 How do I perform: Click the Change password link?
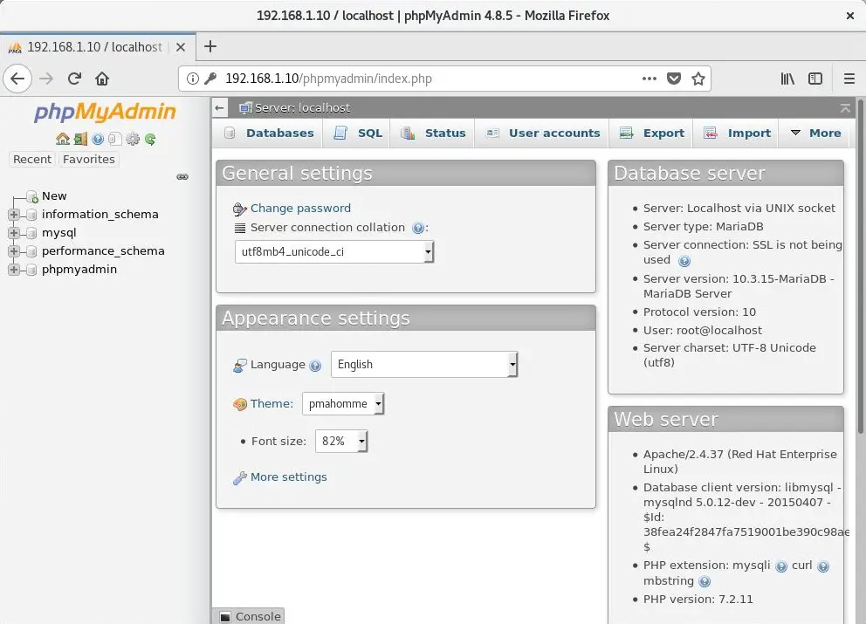point(300,209)
